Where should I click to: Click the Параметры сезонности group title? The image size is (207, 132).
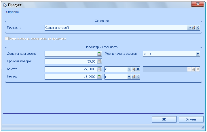pos(102,47)
